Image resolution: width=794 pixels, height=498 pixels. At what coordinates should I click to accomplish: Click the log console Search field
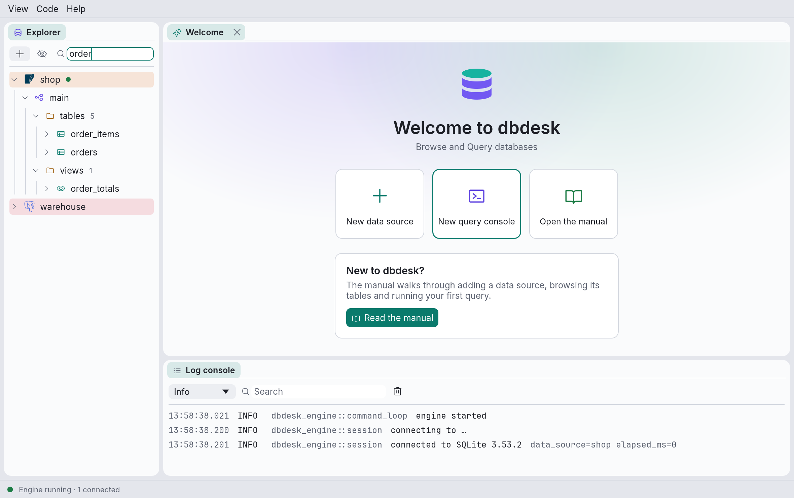(x=319, y=392)
